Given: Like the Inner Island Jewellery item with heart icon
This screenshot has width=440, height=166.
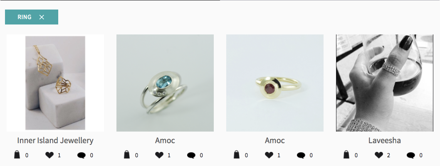Looking at the screenshot, I should (x=49, y=155).
